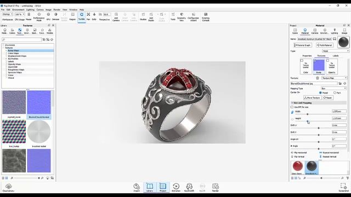Open Studios from the toolbar
Image resolution: width=351 pixels, height=197 pixels.
(143, 17)
